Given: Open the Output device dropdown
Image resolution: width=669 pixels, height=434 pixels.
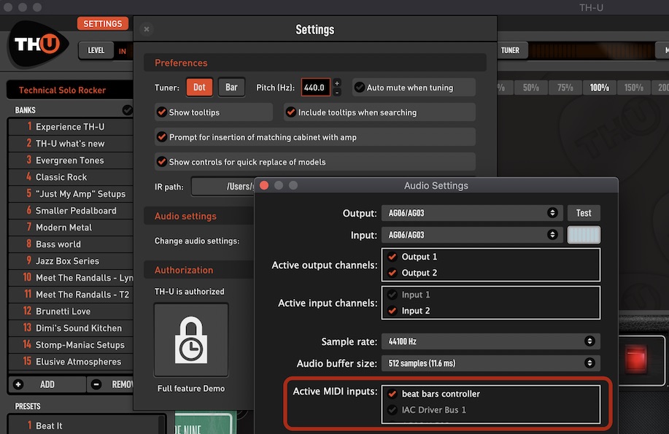Looking at the screenshot, I should point(472,213).
